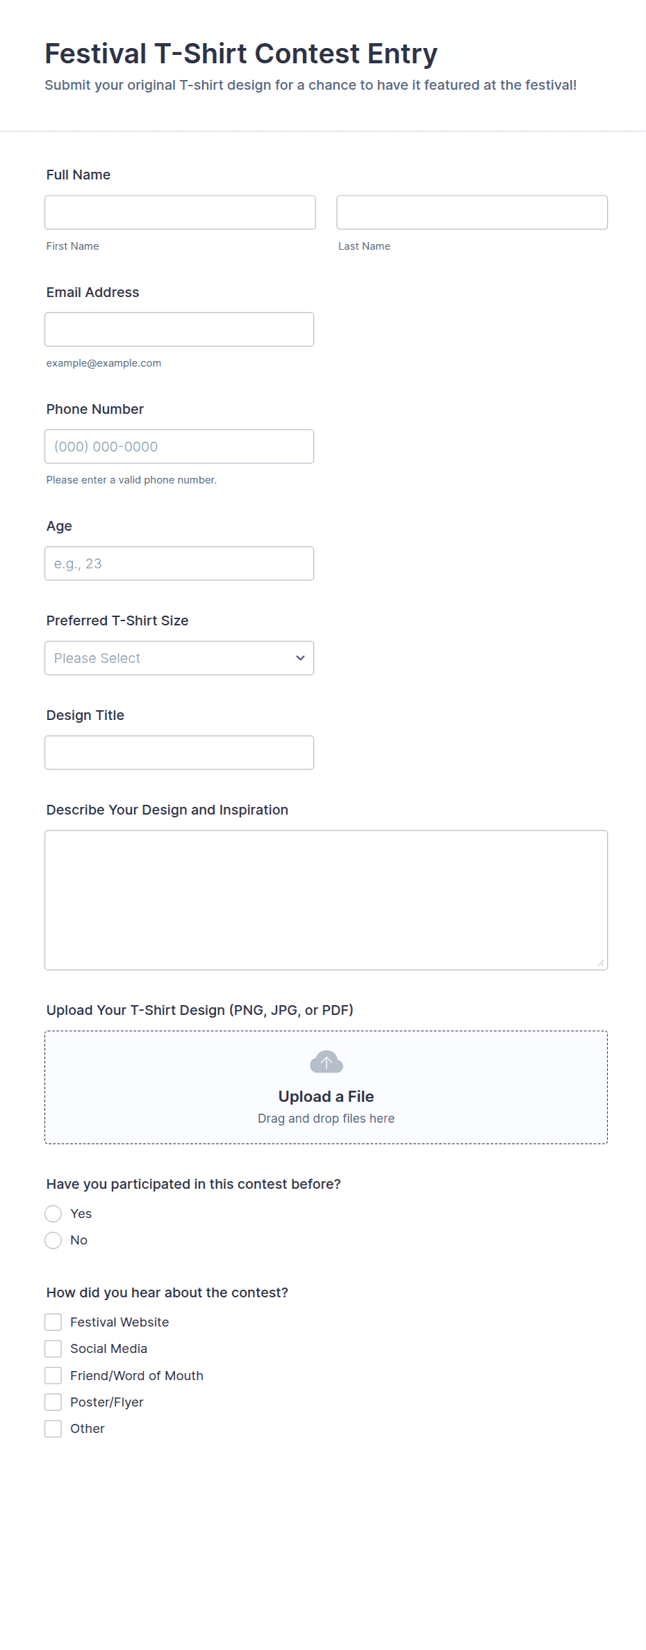Click the textarea resize handle corner
The height and width of the screenshot is (1650, 646).
click(x=601, y=963)
